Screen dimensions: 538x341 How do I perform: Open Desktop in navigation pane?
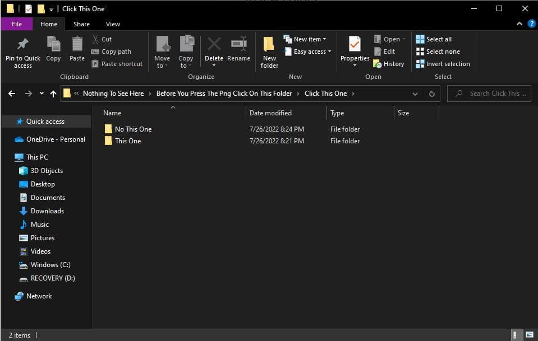pos(37,184)
